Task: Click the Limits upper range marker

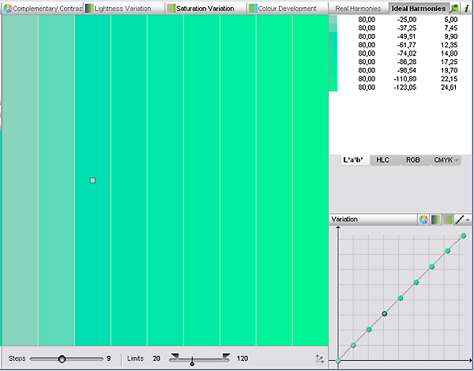Action: [x=227, y=357]
